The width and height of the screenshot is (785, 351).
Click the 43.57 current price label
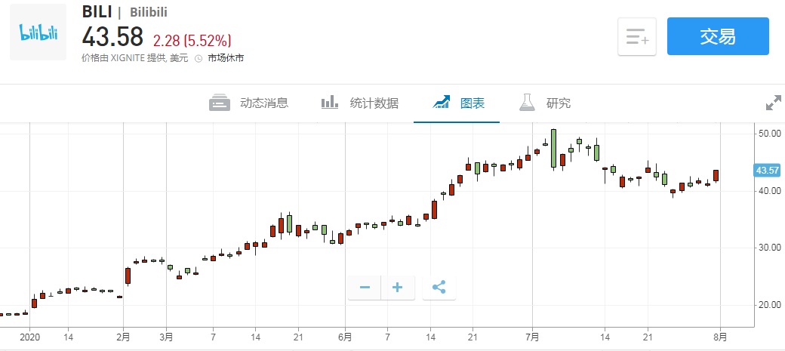pyautogui.click(x=767, y=170)
